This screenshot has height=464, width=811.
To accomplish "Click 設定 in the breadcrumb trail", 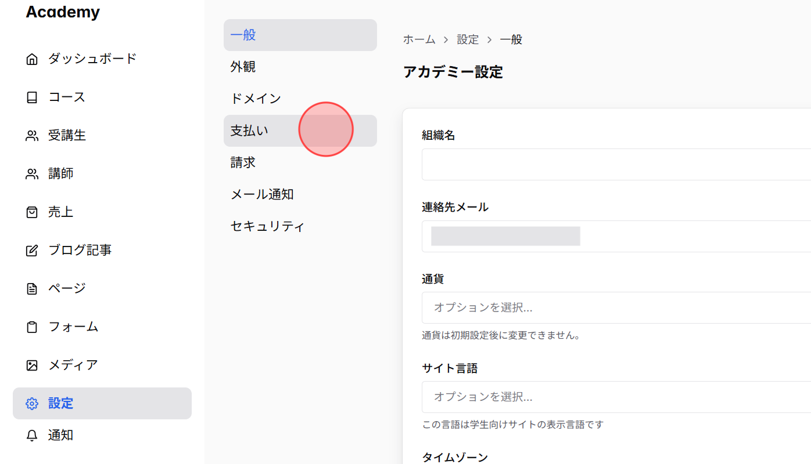I will coord(468,39).
